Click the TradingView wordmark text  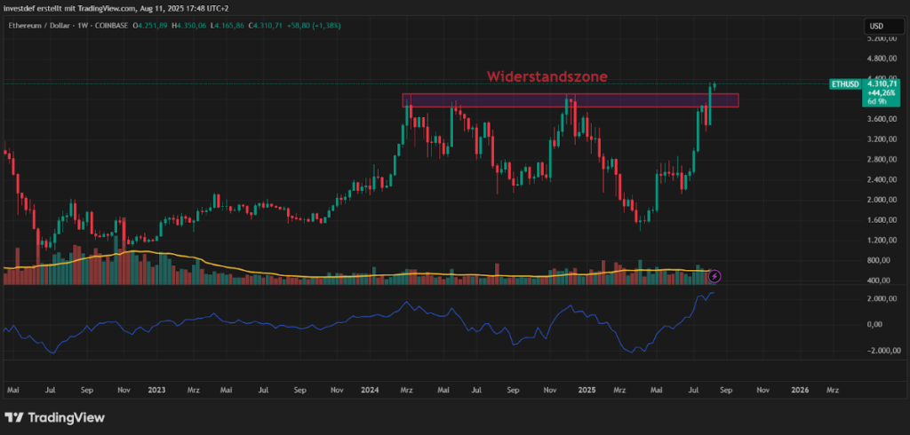click(67, 417)
